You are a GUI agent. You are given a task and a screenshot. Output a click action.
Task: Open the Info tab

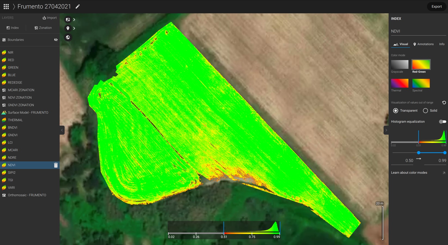[441, 44]
